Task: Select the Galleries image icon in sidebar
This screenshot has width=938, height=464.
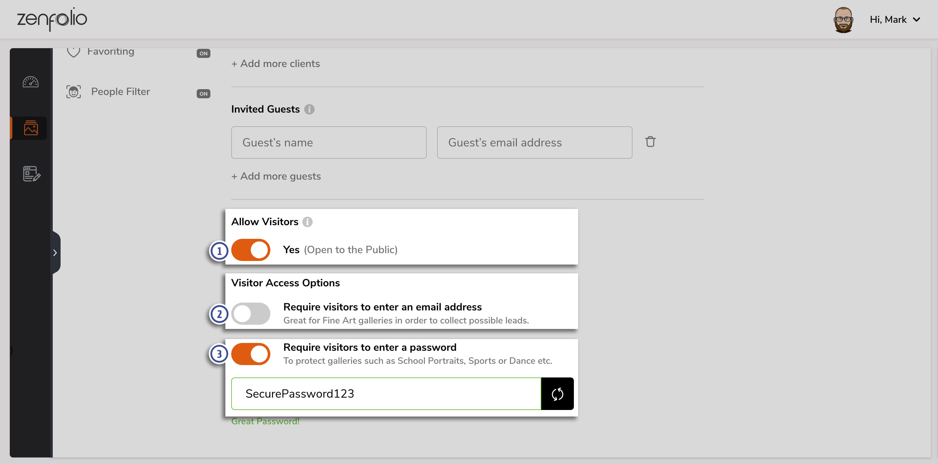Action: coord(31,128)
